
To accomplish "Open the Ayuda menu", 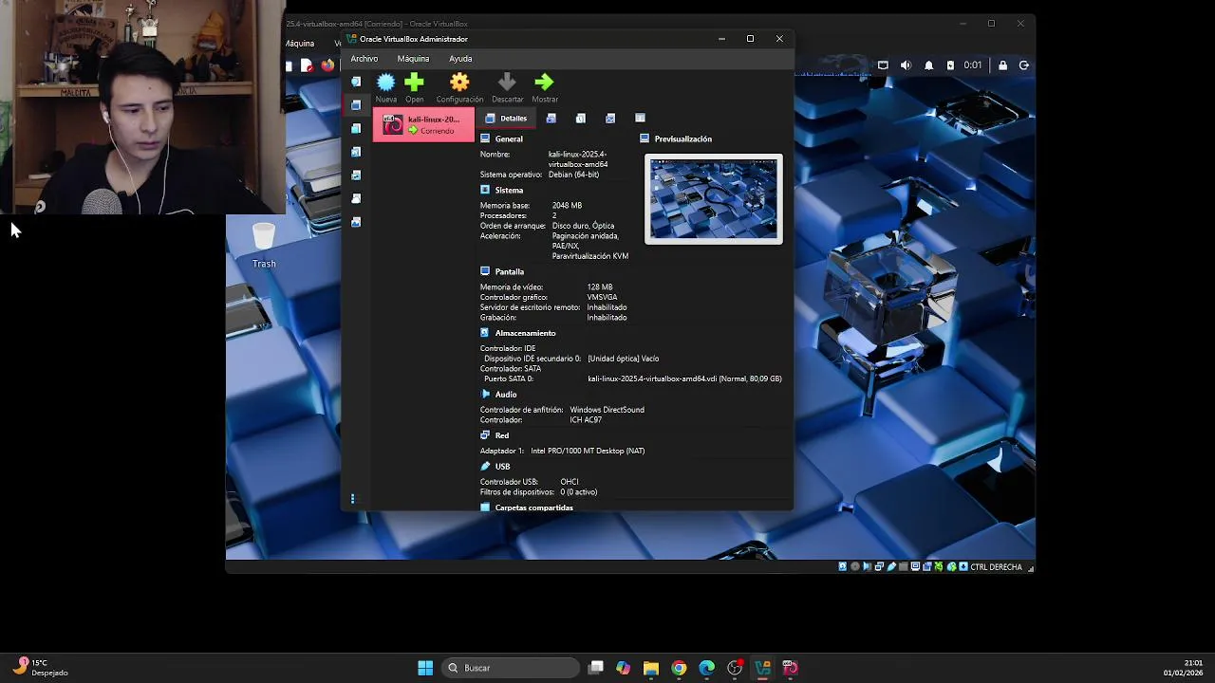I will pos(460,59).
